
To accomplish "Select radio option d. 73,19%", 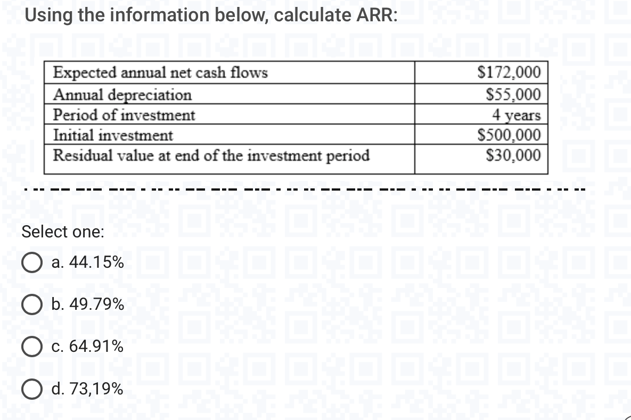I will [32, 389].
